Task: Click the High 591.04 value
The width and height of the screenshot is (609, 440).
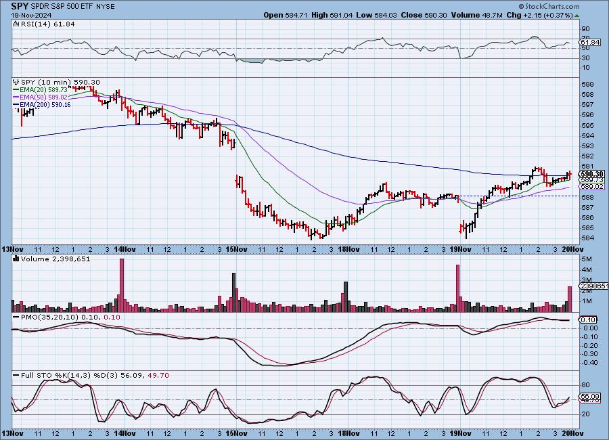Action: 332,15
